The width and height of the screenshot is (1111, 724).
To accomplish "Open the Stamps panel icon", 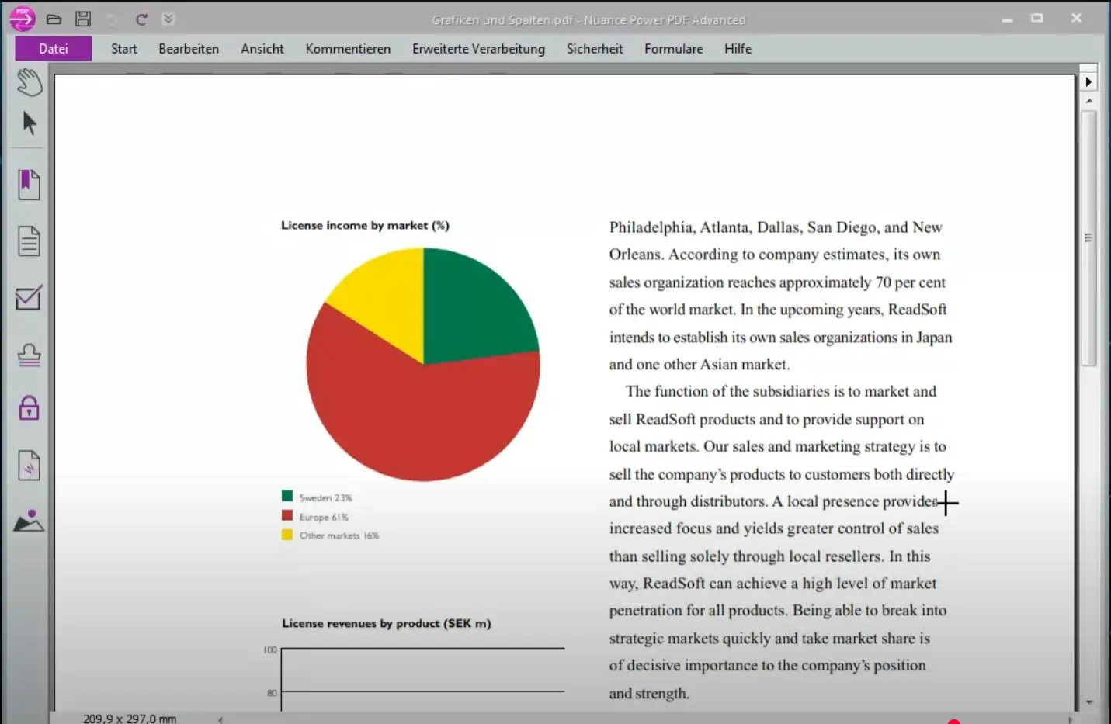I will 30,355.
